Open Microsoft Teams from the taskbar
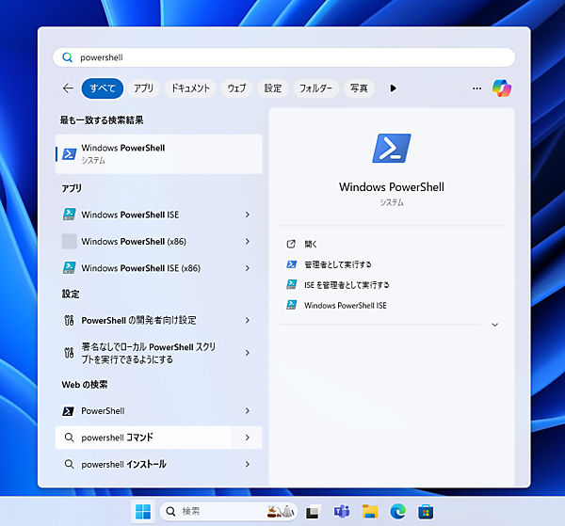The height and width of the screenshot is (526, 565). click(342, 511)
